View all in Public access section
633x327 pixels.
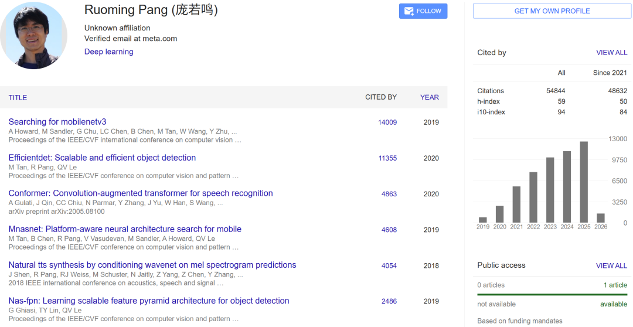[611, 265]
